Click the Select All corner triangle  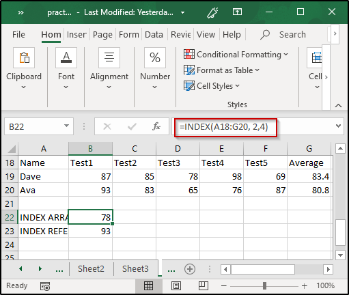pos(12,149)
